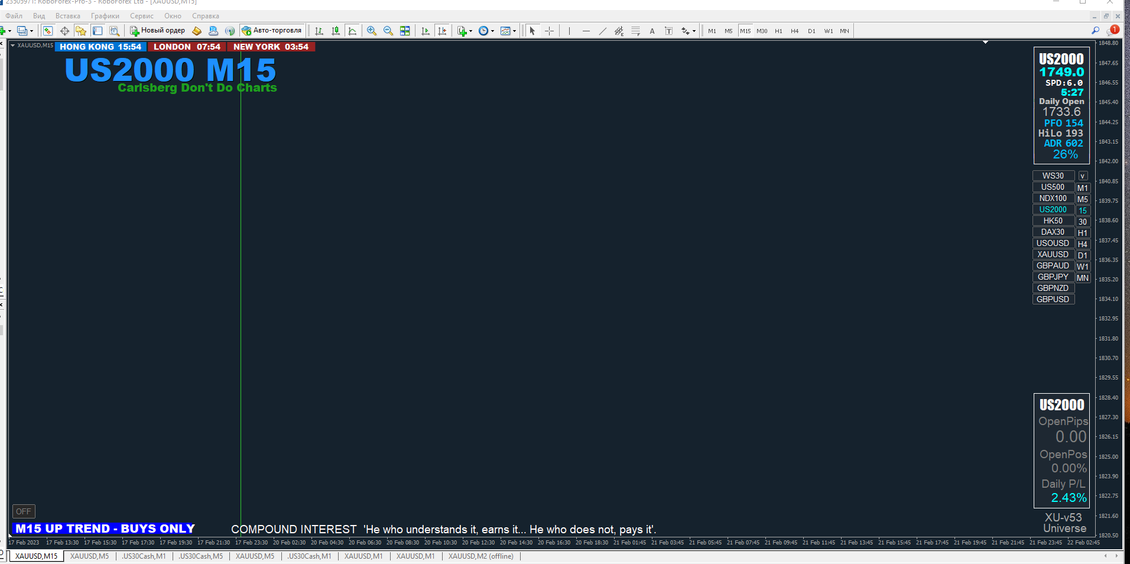Expand the profiles dropdown arrow

[31, 31]
